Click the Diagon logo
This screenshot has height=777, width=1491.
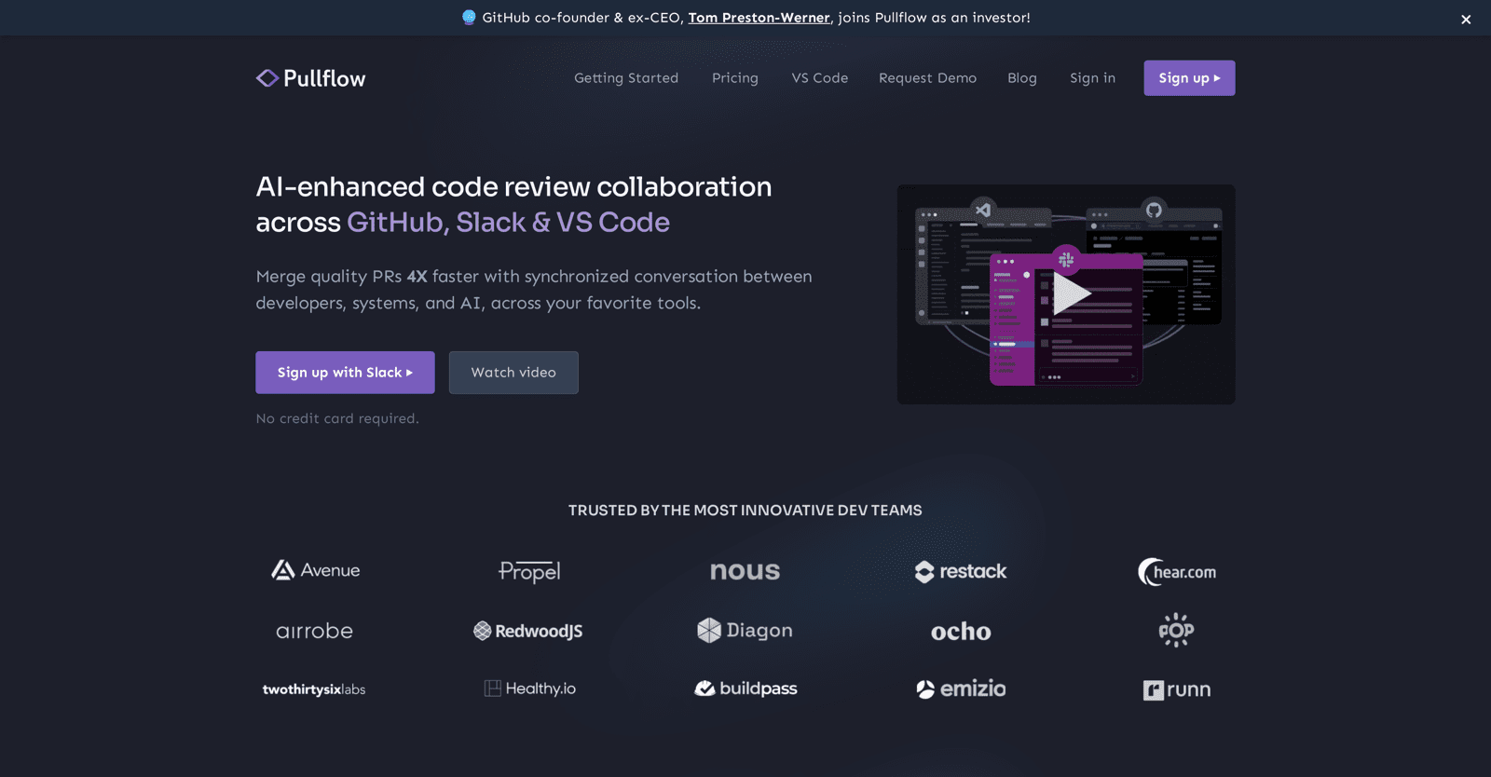point(745,631)
